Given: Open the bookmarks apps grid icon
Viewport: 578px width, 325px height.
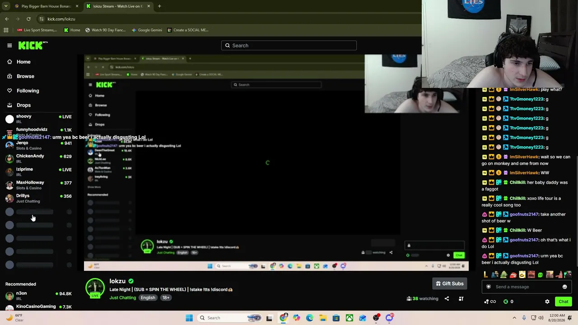Looking at the screenshot, I should (x=6, y=30).
